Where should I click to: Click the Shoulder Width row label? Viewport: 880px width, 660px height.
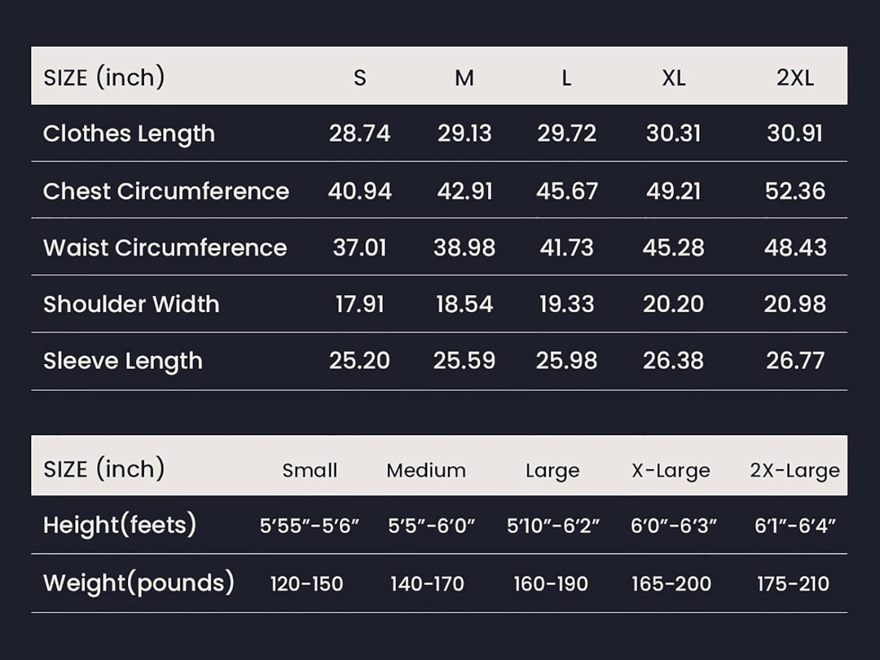coord(132,304)
